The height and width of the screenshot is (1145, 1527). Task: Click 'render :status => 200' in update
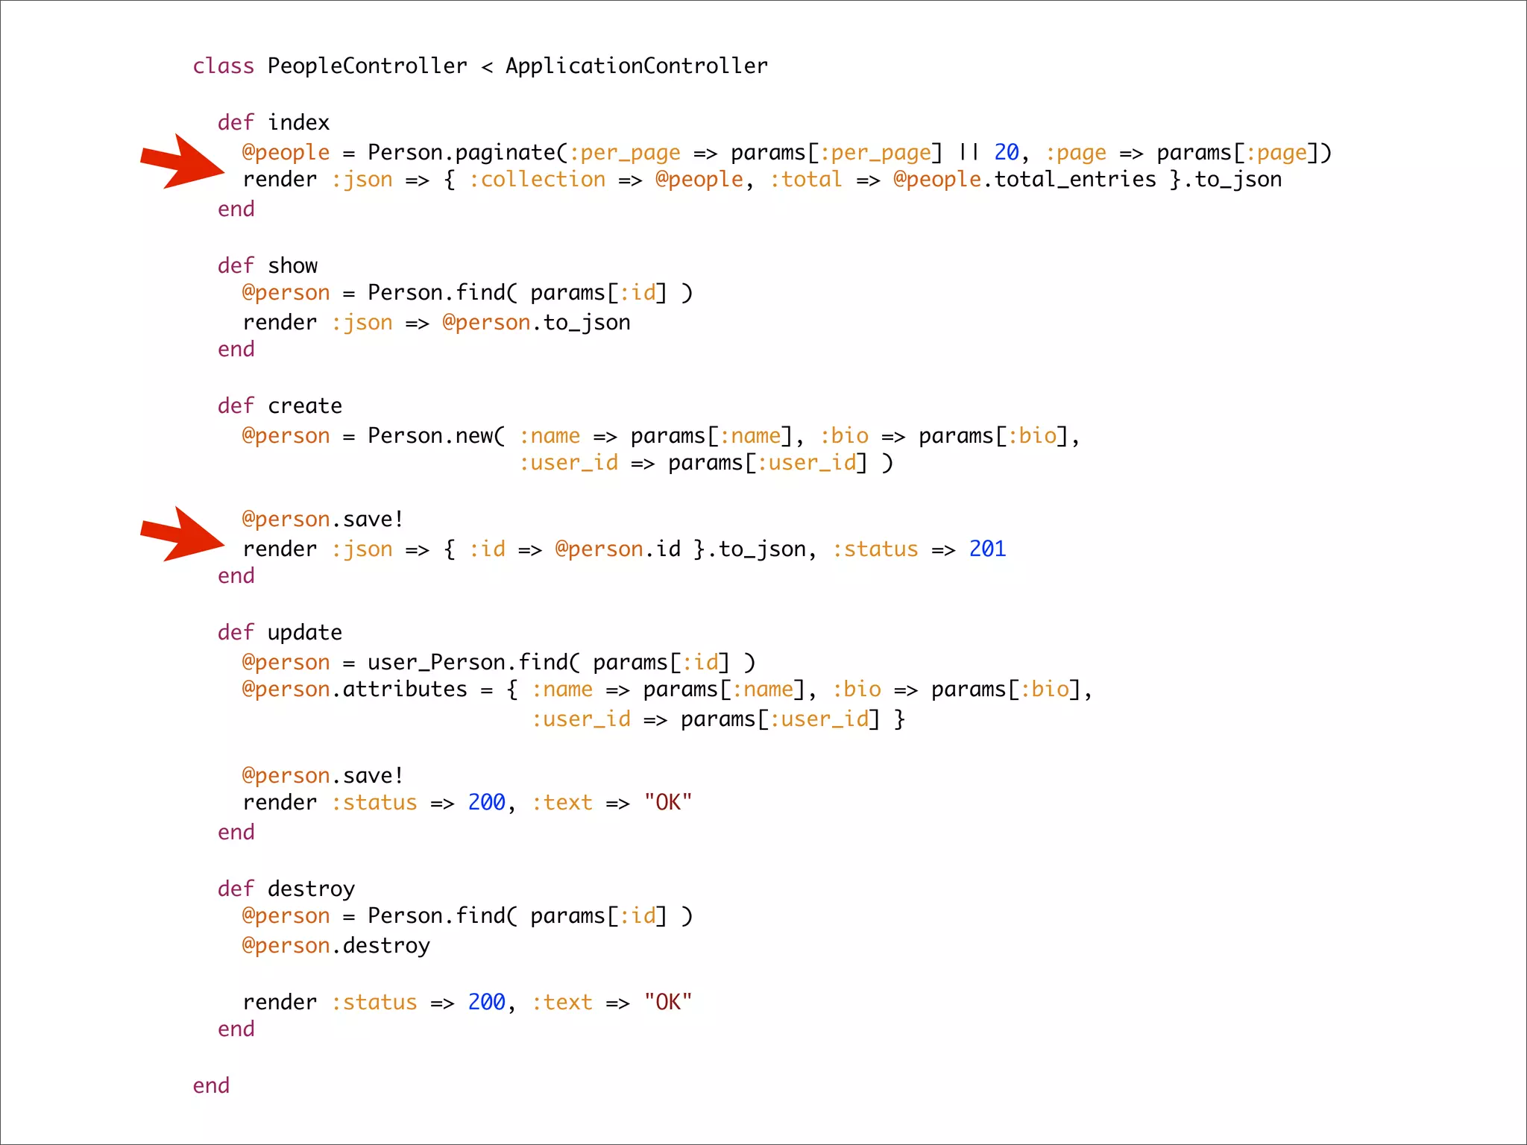tap(467, 803)
